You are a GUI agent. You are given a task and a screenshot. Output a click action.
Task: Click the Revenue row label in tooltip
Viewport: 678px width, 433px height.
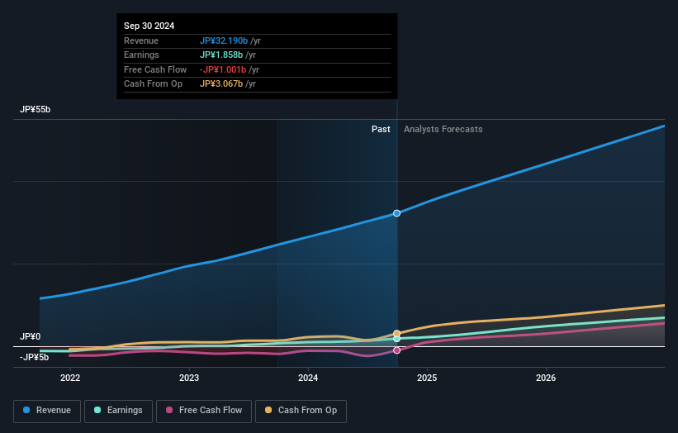click(x=141, y=40)
